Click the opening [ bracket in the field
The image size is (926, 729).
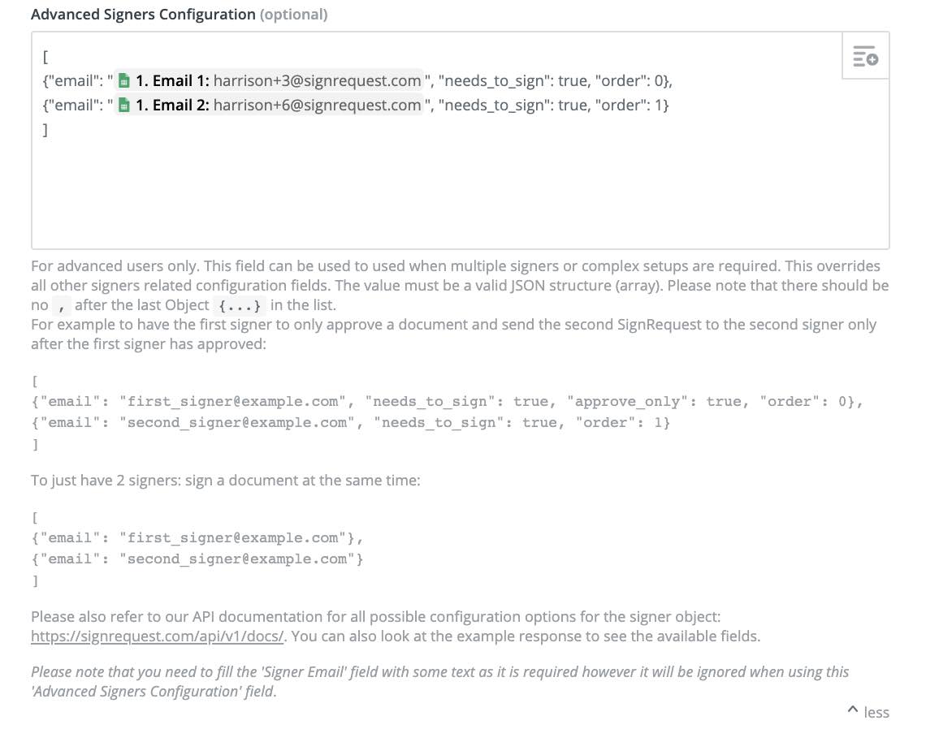[x=45, y=58]
